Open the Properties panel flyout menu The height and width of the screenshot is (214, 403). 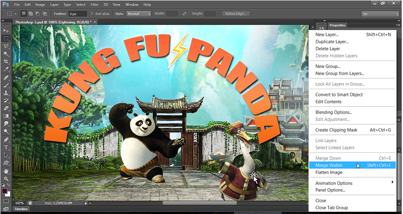coord(398,25)
